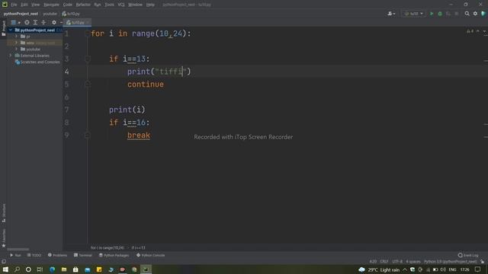Click the UTF-8 encoding status entry

click(397, 262)
